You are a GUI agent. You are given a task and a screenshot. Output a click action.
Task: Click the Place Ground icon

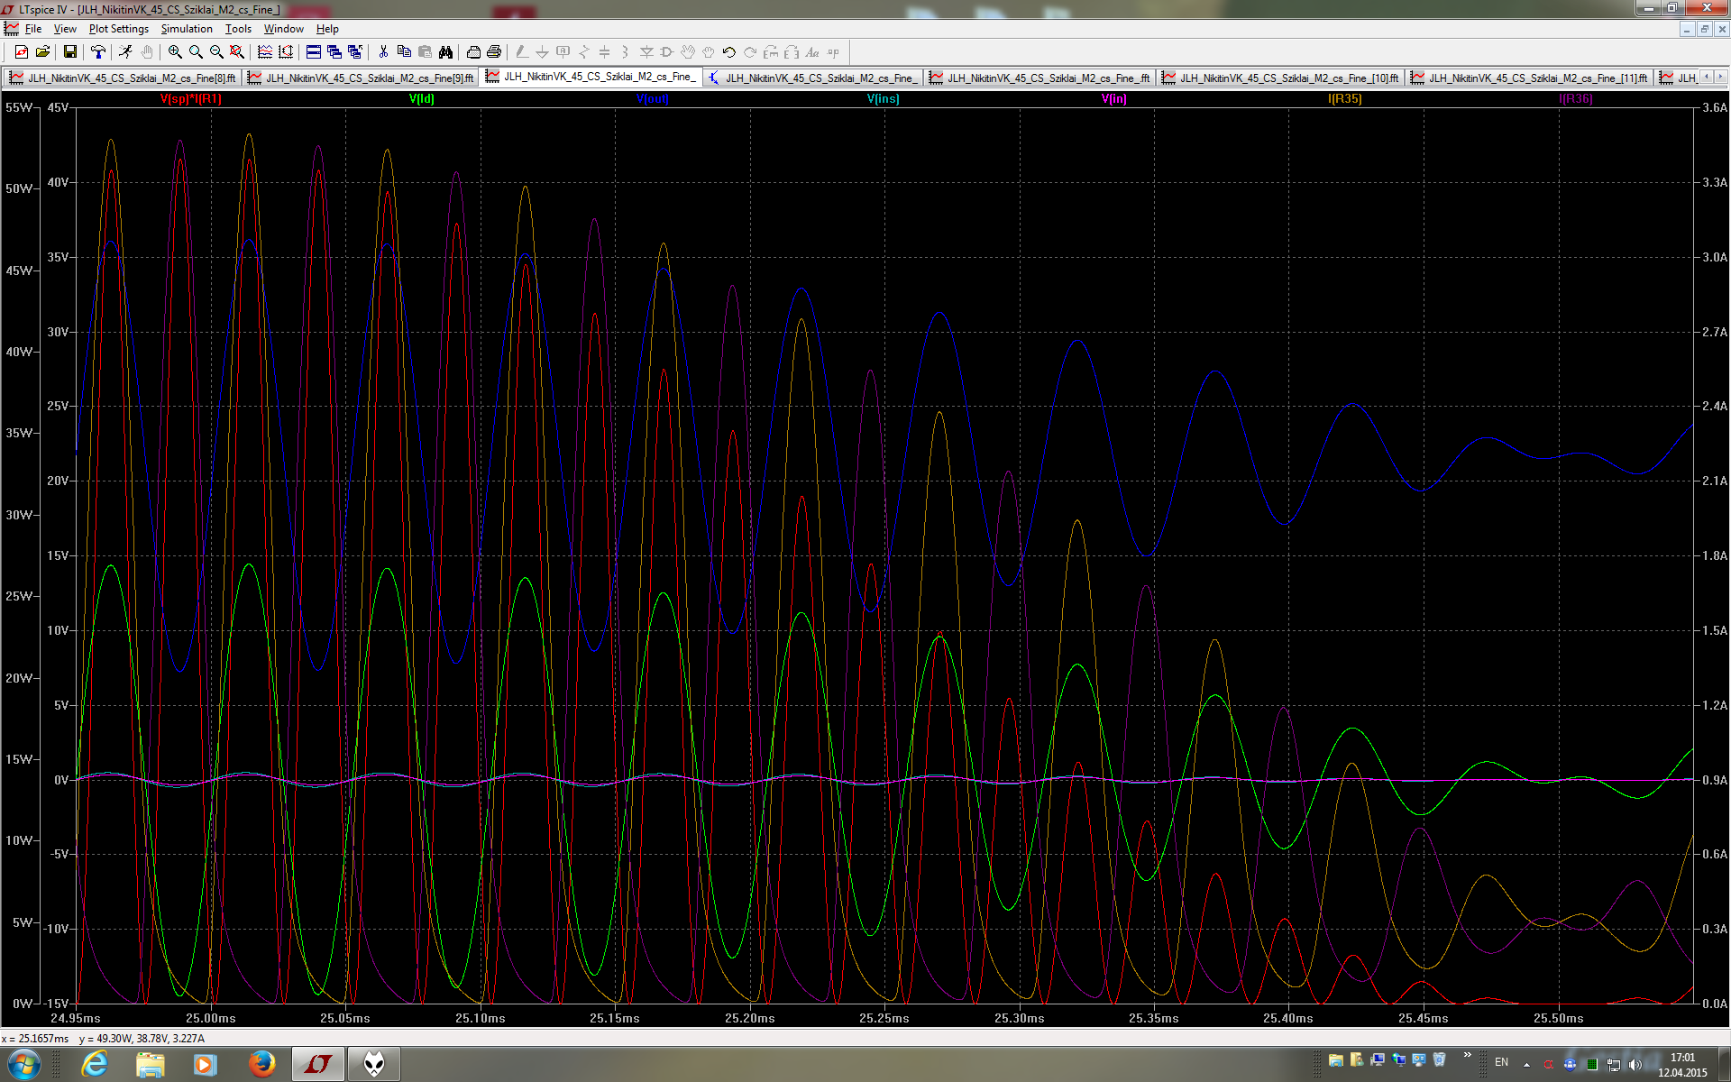543,52
